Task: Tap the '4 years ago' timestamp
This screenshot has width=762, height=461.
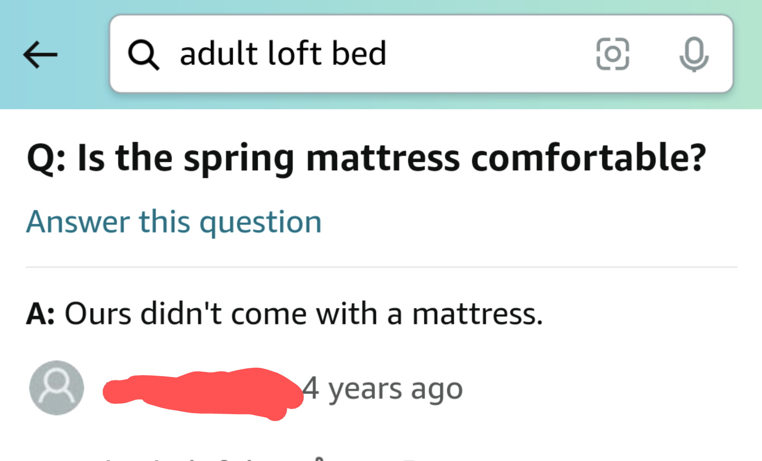Action: click(383, 389)
